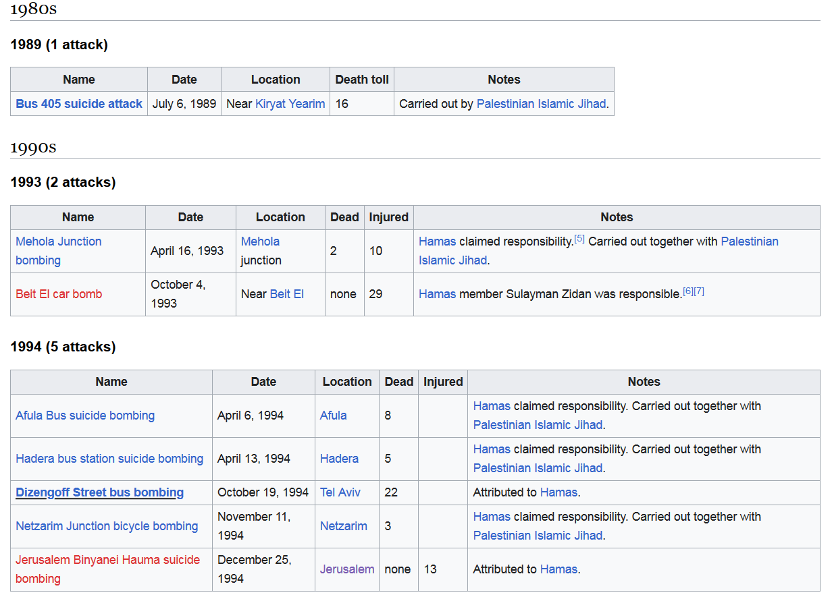Open the Afula Bus suicide bombing article
Image resolution: width=832 pixels, height=601 pixels.
(85, 416)
